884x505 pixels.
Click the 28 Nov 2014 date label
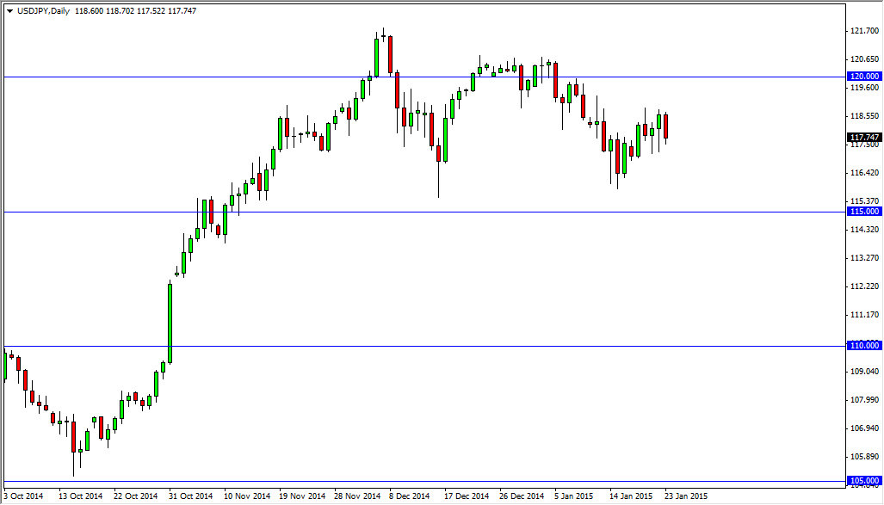pyautogui.click(x=357, y=496)
